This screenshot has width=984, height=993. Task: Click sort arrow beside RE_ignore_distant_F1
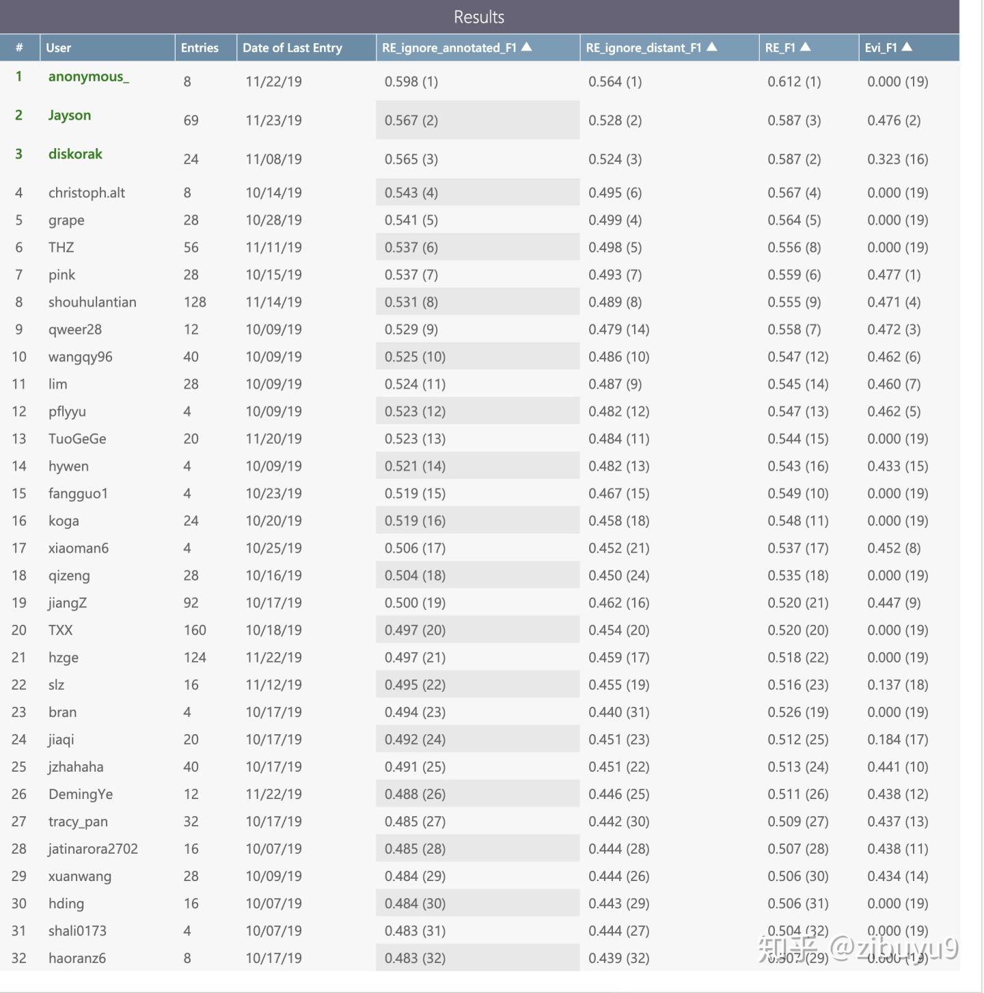click(x=712, y=46)
